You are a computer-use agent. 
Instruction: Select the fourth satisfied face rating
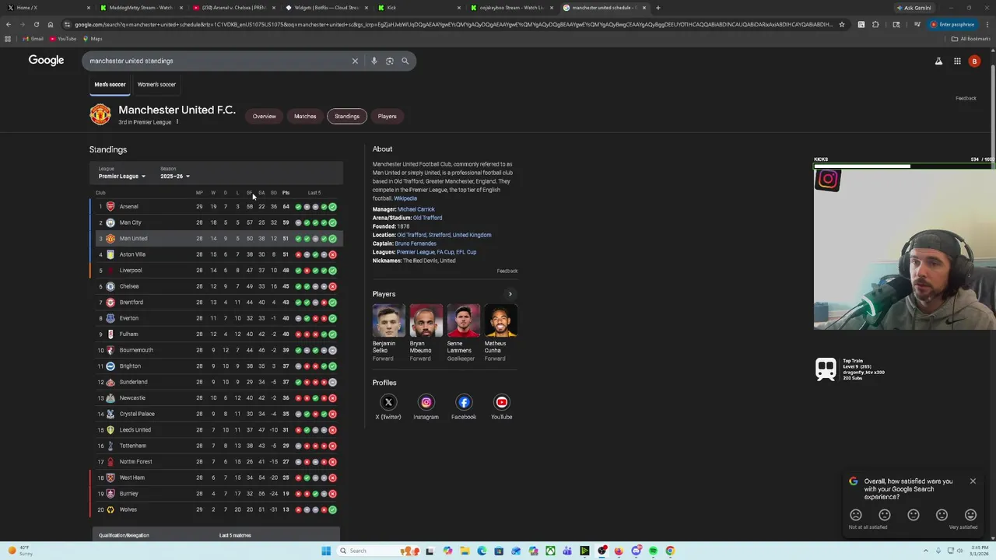pyautogui.click(x=942, y=515)
